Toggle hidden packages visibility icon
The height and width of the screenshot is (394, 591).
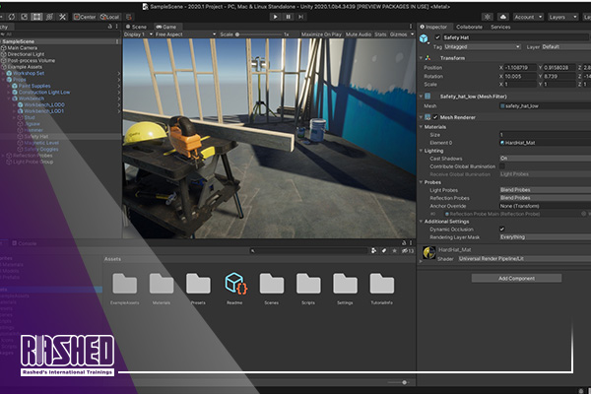tap(407, 251)
